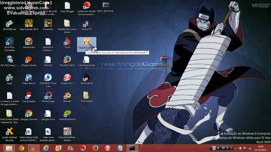Select the stardust o misterio file

coord(48,45)
